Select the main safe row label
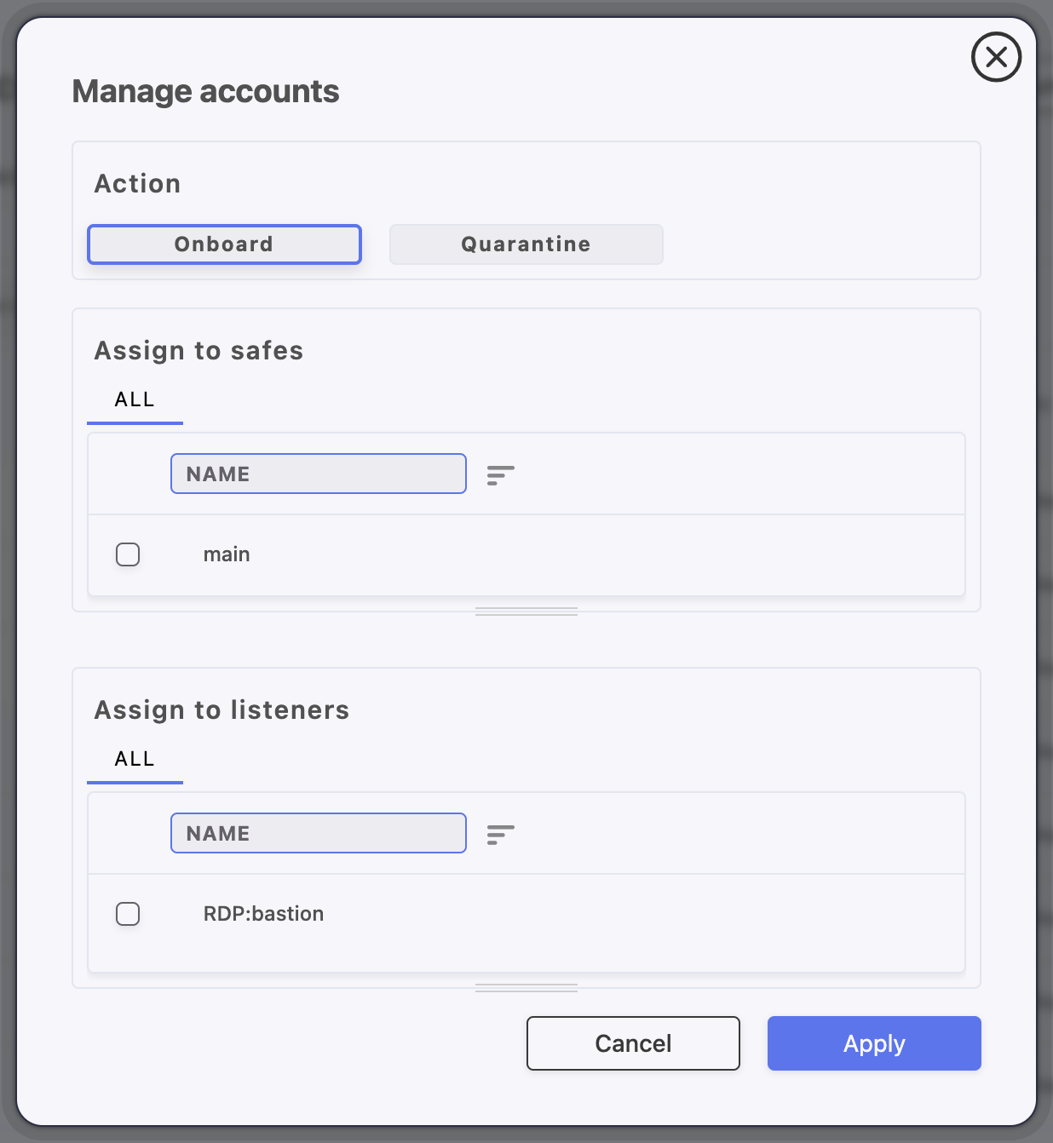The height and width of the screenshot is (1143, 1053). click(x=227, y=554)
